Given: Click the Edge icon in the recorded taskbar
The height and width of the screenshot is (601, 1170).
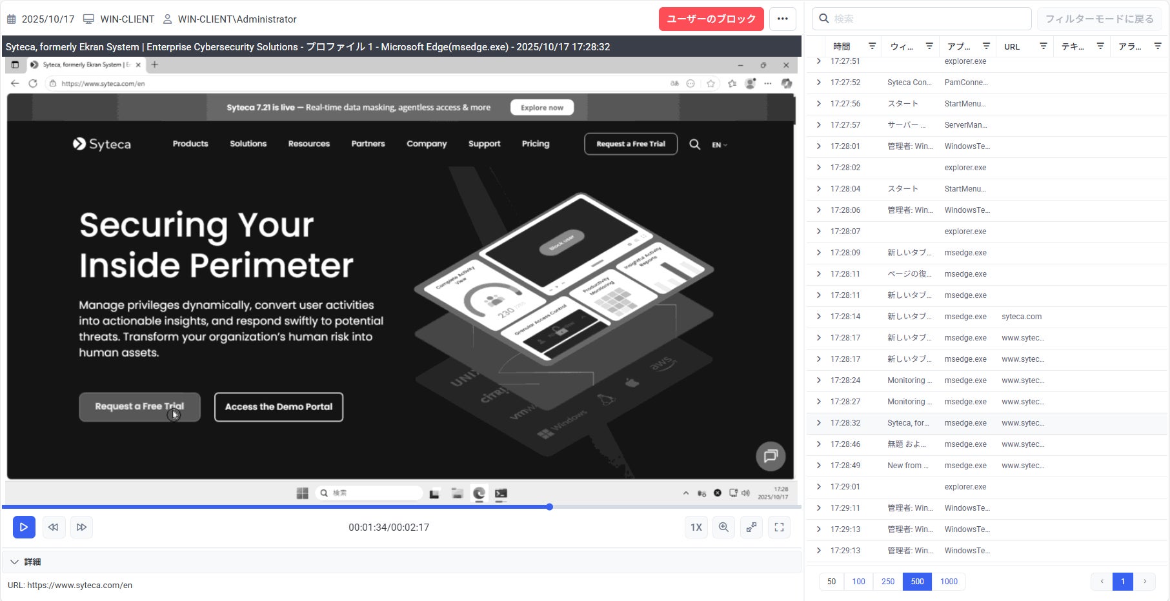Looking at the screenshot, I should [479, 493].
